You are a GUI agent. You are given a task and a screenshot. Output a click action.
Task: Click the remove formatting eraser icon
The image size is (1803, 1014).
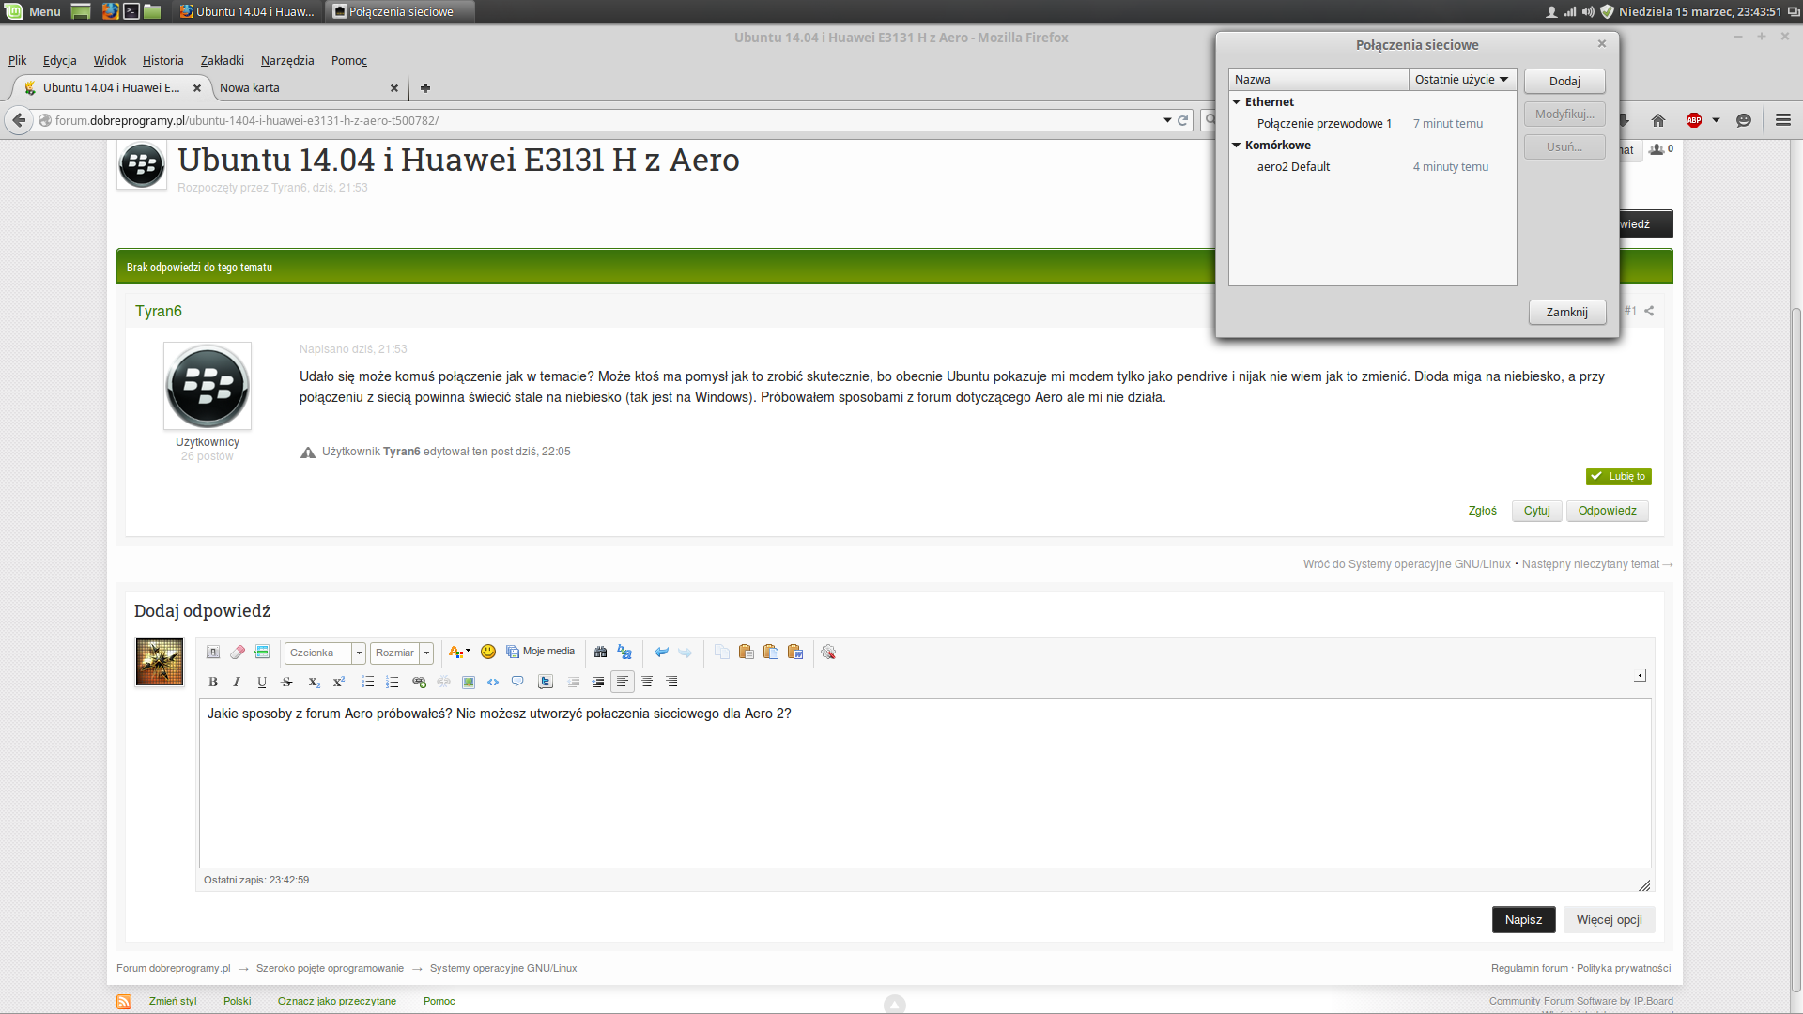click(238, 653)
